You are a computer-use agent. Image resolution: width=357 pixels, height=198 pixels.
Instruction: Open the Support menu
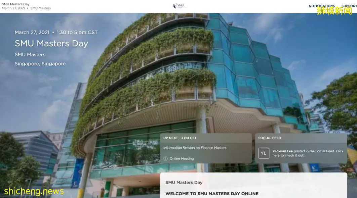[349, 6]
